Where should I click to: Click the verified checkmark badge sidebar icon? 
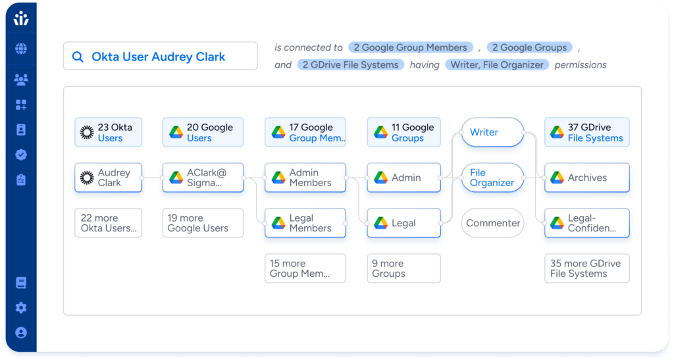[21, 155]
